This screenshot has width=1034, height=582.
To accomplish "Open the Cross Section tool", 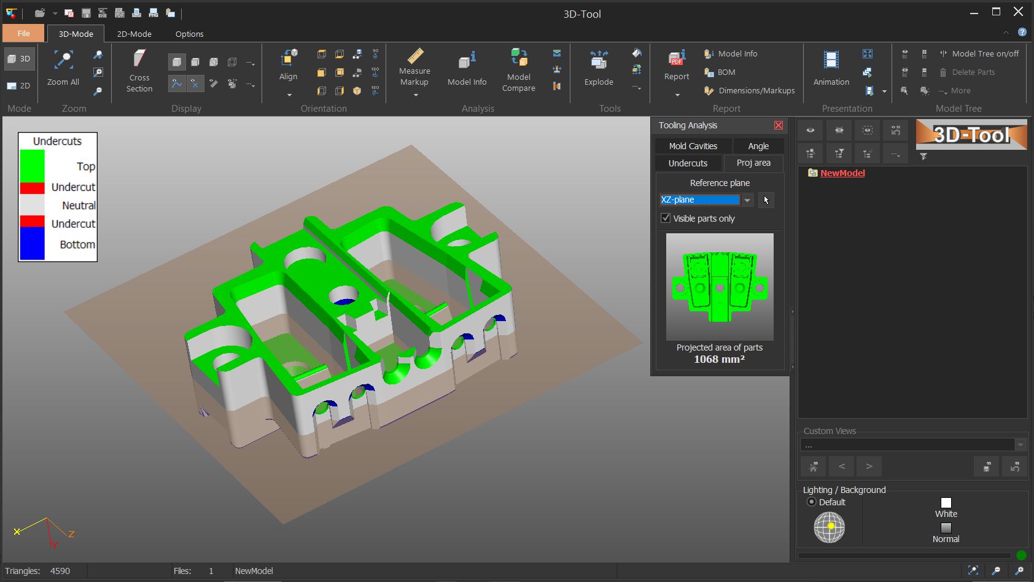I will [x=138, y=69].
